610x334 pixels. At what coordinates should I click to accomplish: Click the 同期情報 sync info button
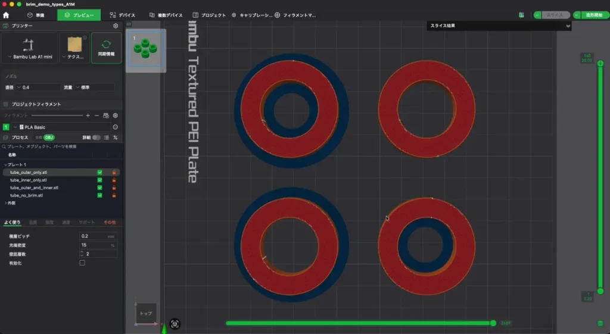[106, 48]
